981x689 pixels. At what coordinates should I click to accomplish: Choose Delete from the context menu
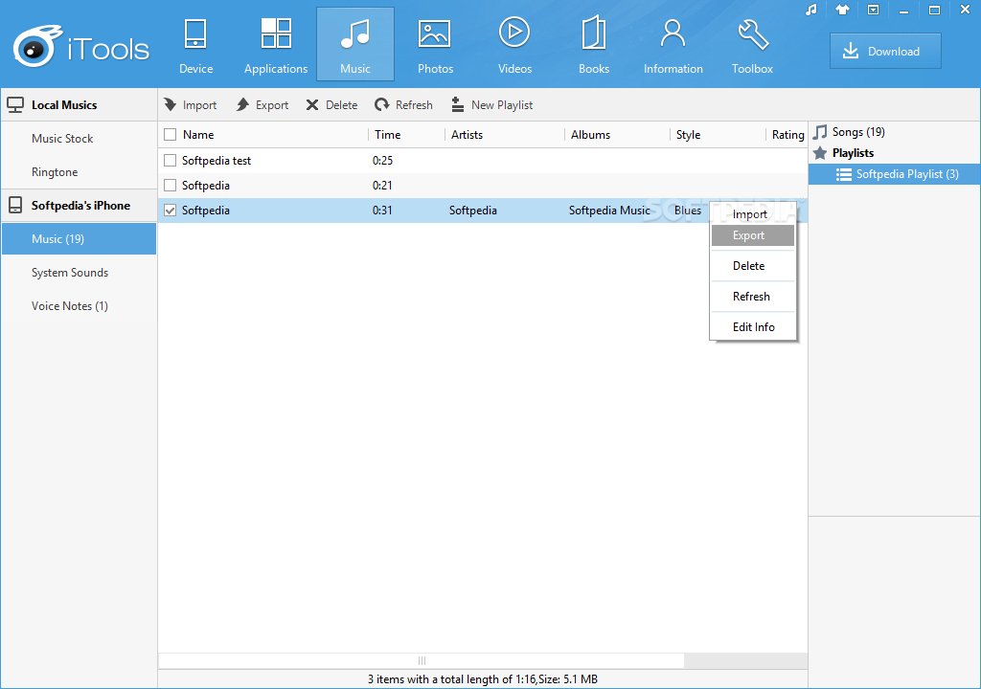pos(753,266)
